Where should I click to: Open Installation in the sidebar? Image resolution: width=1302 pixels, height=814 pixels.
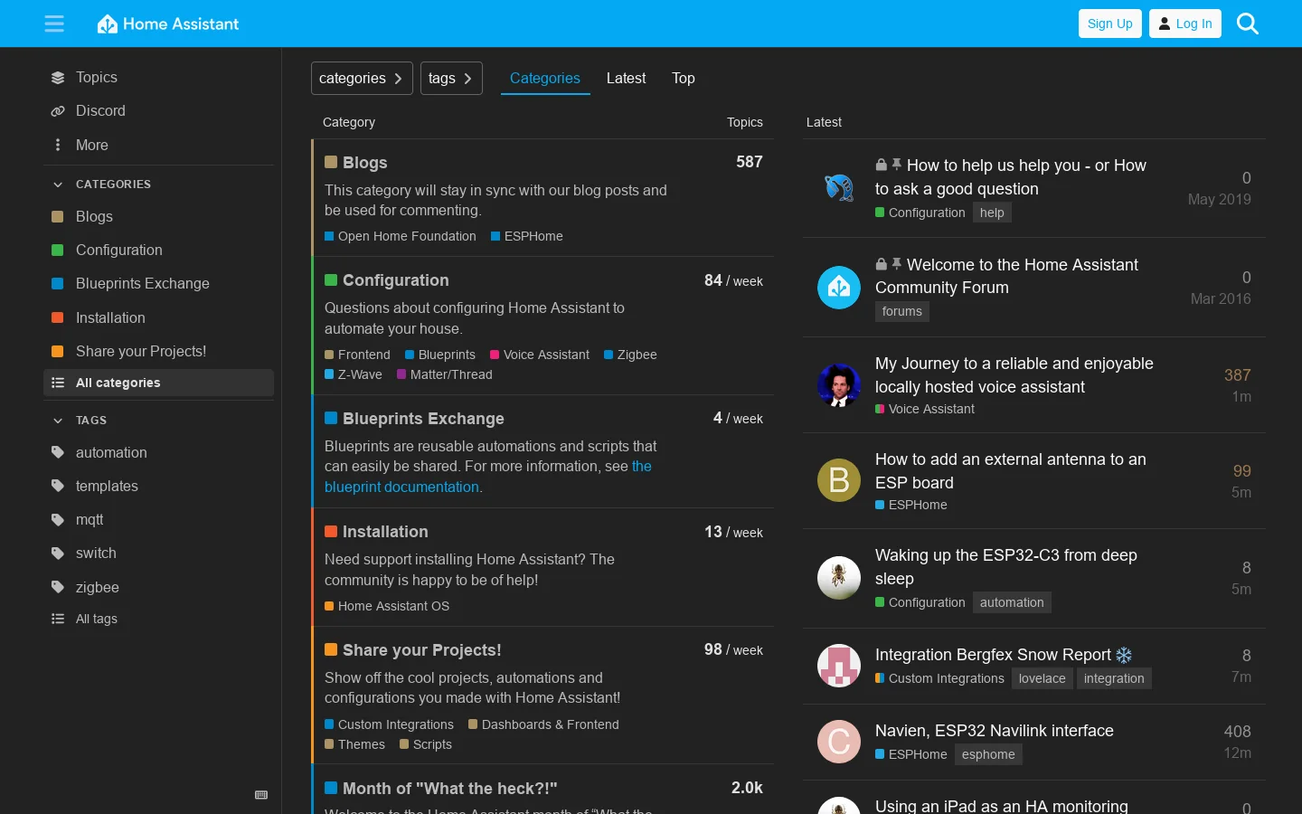tap(158, 317)
